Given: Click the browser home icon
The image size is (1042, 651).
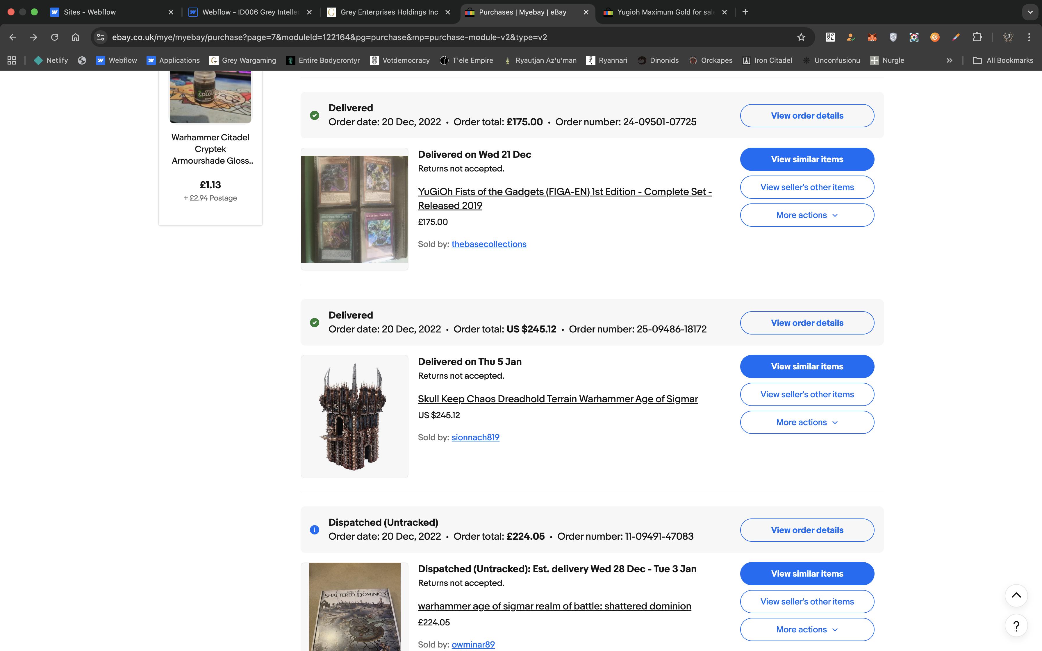Looking at the screenshot, I should tap(75, 37).
